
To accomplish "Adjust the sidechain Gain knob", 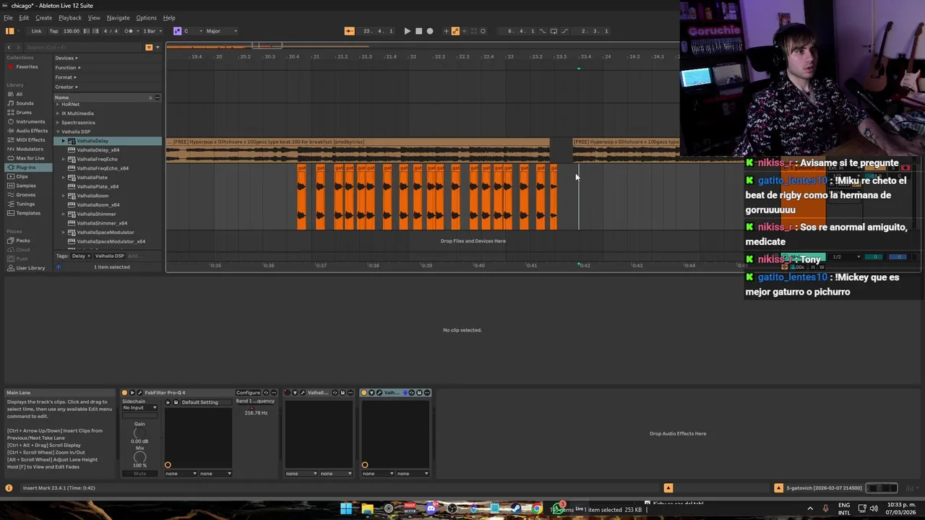I will (x=139, y=433).
